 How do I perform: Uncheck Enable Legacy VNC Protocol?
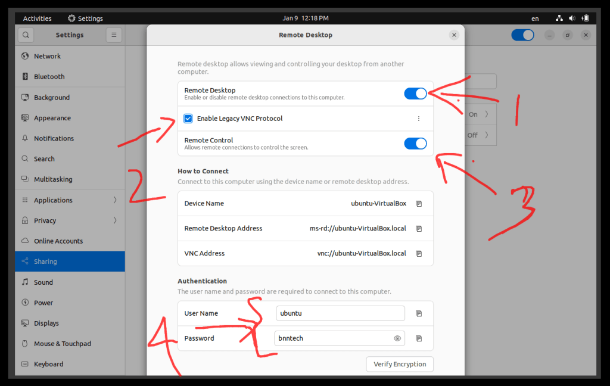[x=188, y=119]
